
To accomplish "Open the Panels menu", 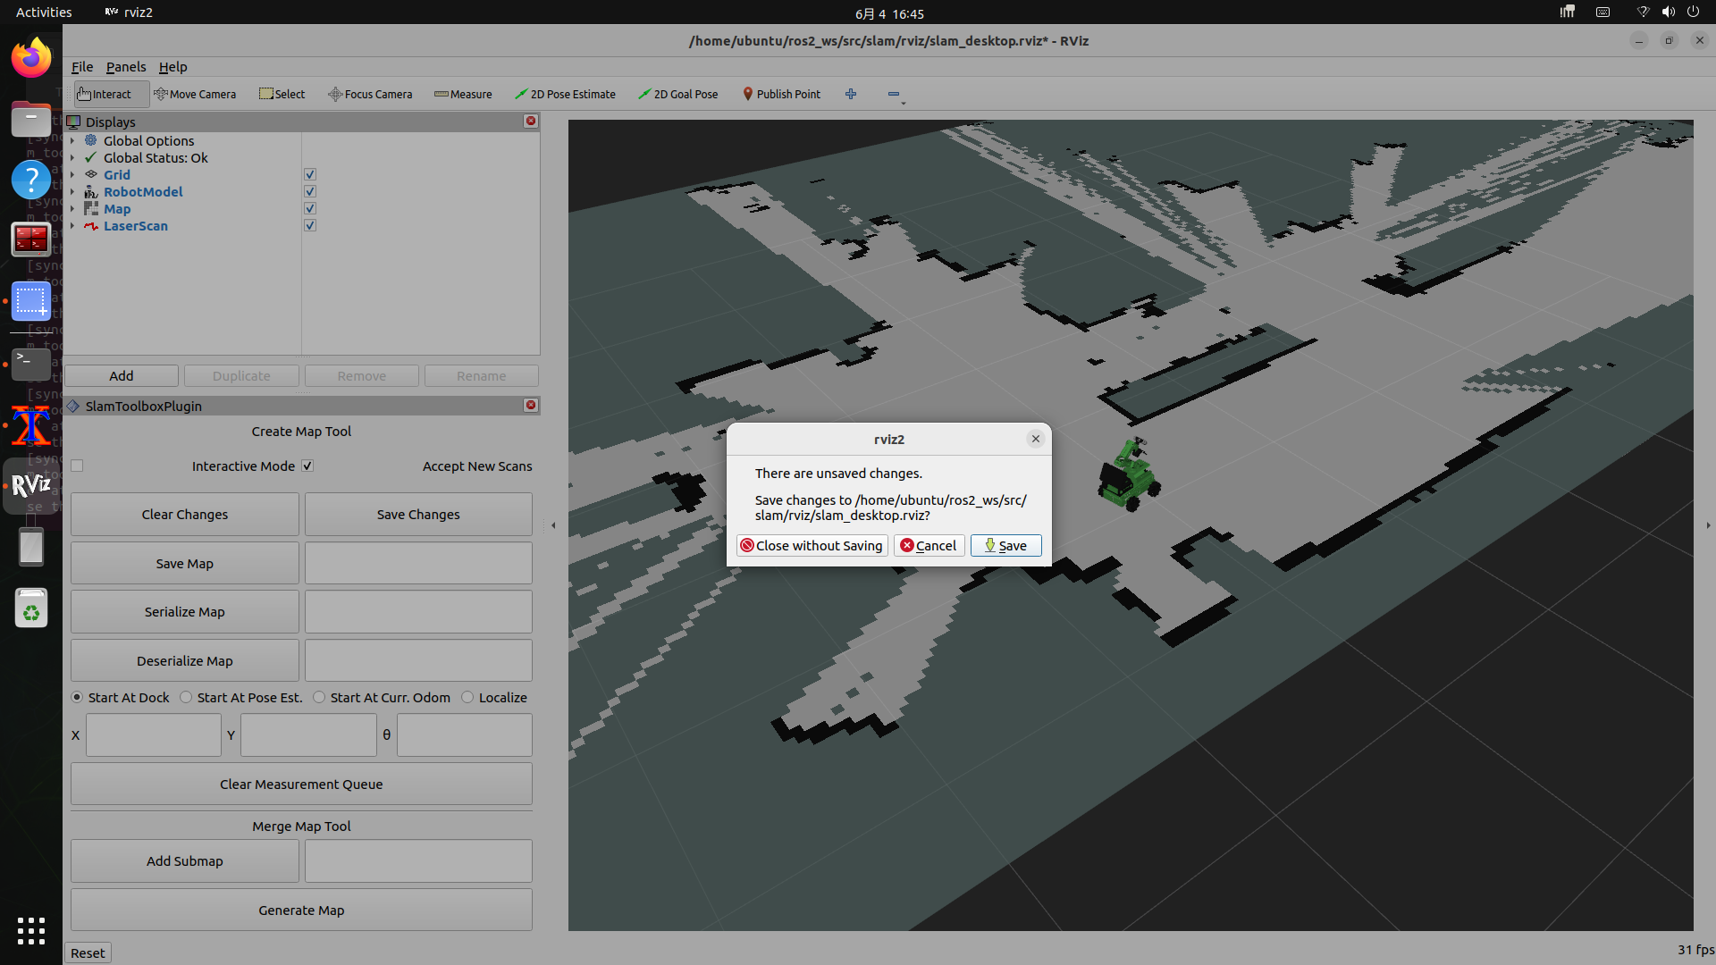I will click(x=126, y=67).
